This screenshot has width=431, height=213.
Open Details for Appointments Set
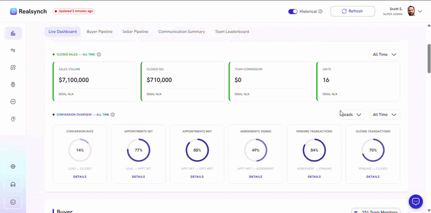click(x=138, y=177)
